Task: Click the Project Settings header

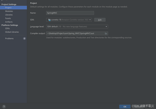Action: tap(9, 4)
